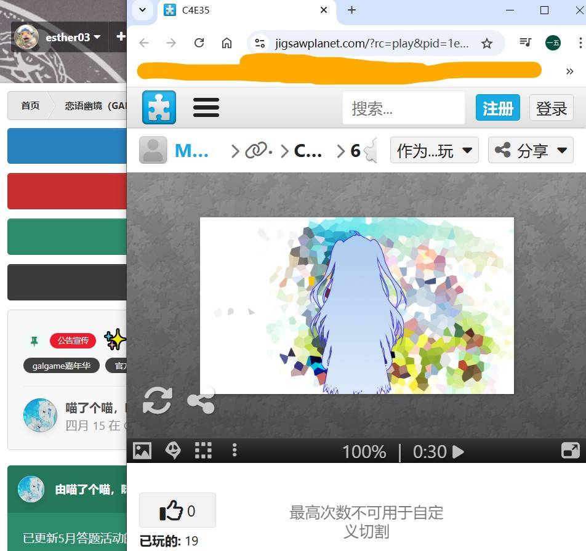Click the thumbs-up like button
Viewport: 586px width, 551px height.
[x=177, y=510]
